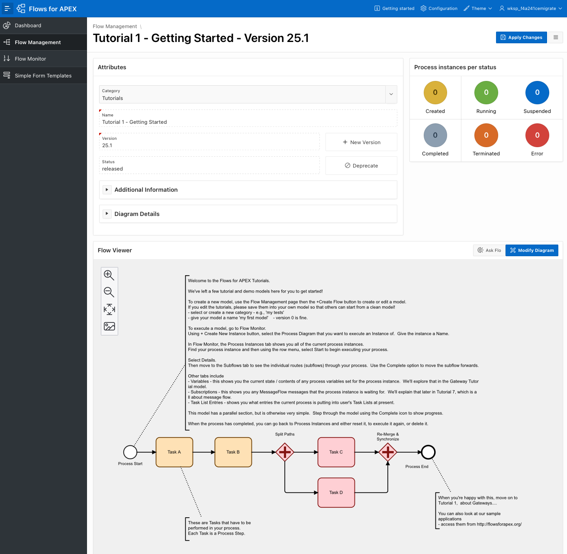The width and height of the screenshot is (567, 554).
Task: Click the Flow Management sidebar icon
Action: click(x=7, y=42)
